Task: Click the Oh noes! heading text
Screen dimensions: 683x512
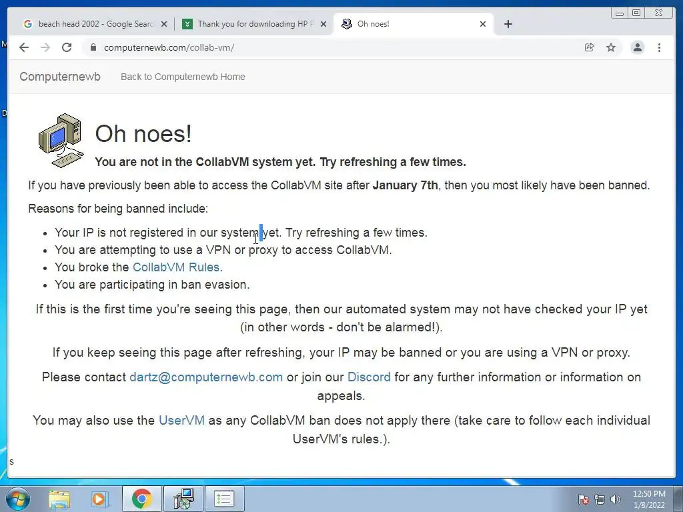Action: click(x=143, y=133)
